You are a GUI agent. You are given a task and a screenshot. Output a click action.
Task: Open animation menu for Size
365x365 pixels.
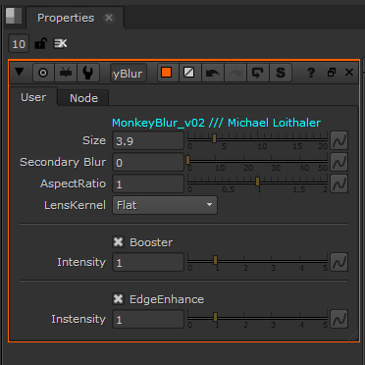point(339,140)
